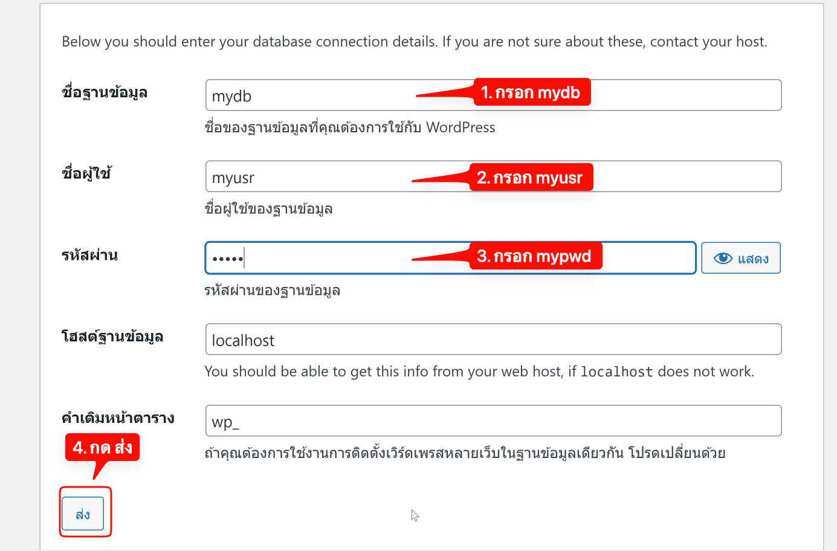Screen dimensions: 837x551
Task: Click inside the masked password field
Action: (326, 259)
